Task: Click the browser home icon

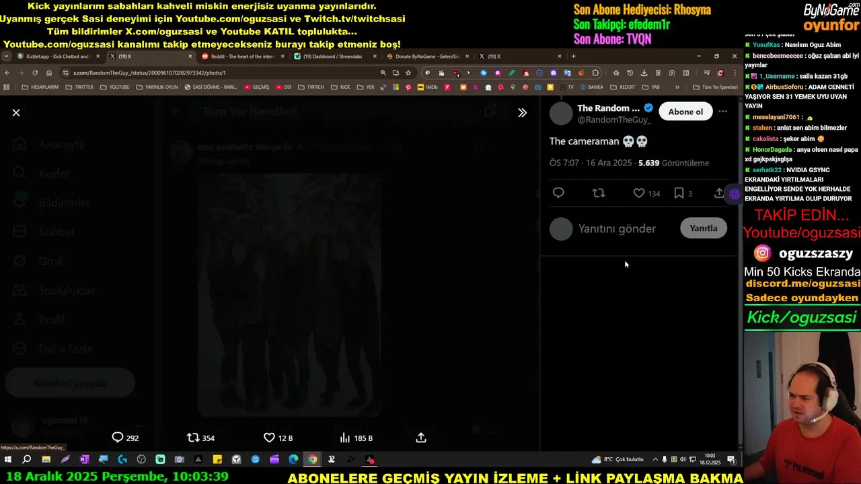Action: click(49, 73)
